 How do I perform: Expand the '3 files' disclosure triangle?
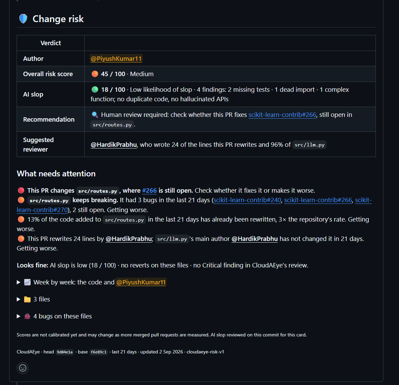click(x=18, y=299)
